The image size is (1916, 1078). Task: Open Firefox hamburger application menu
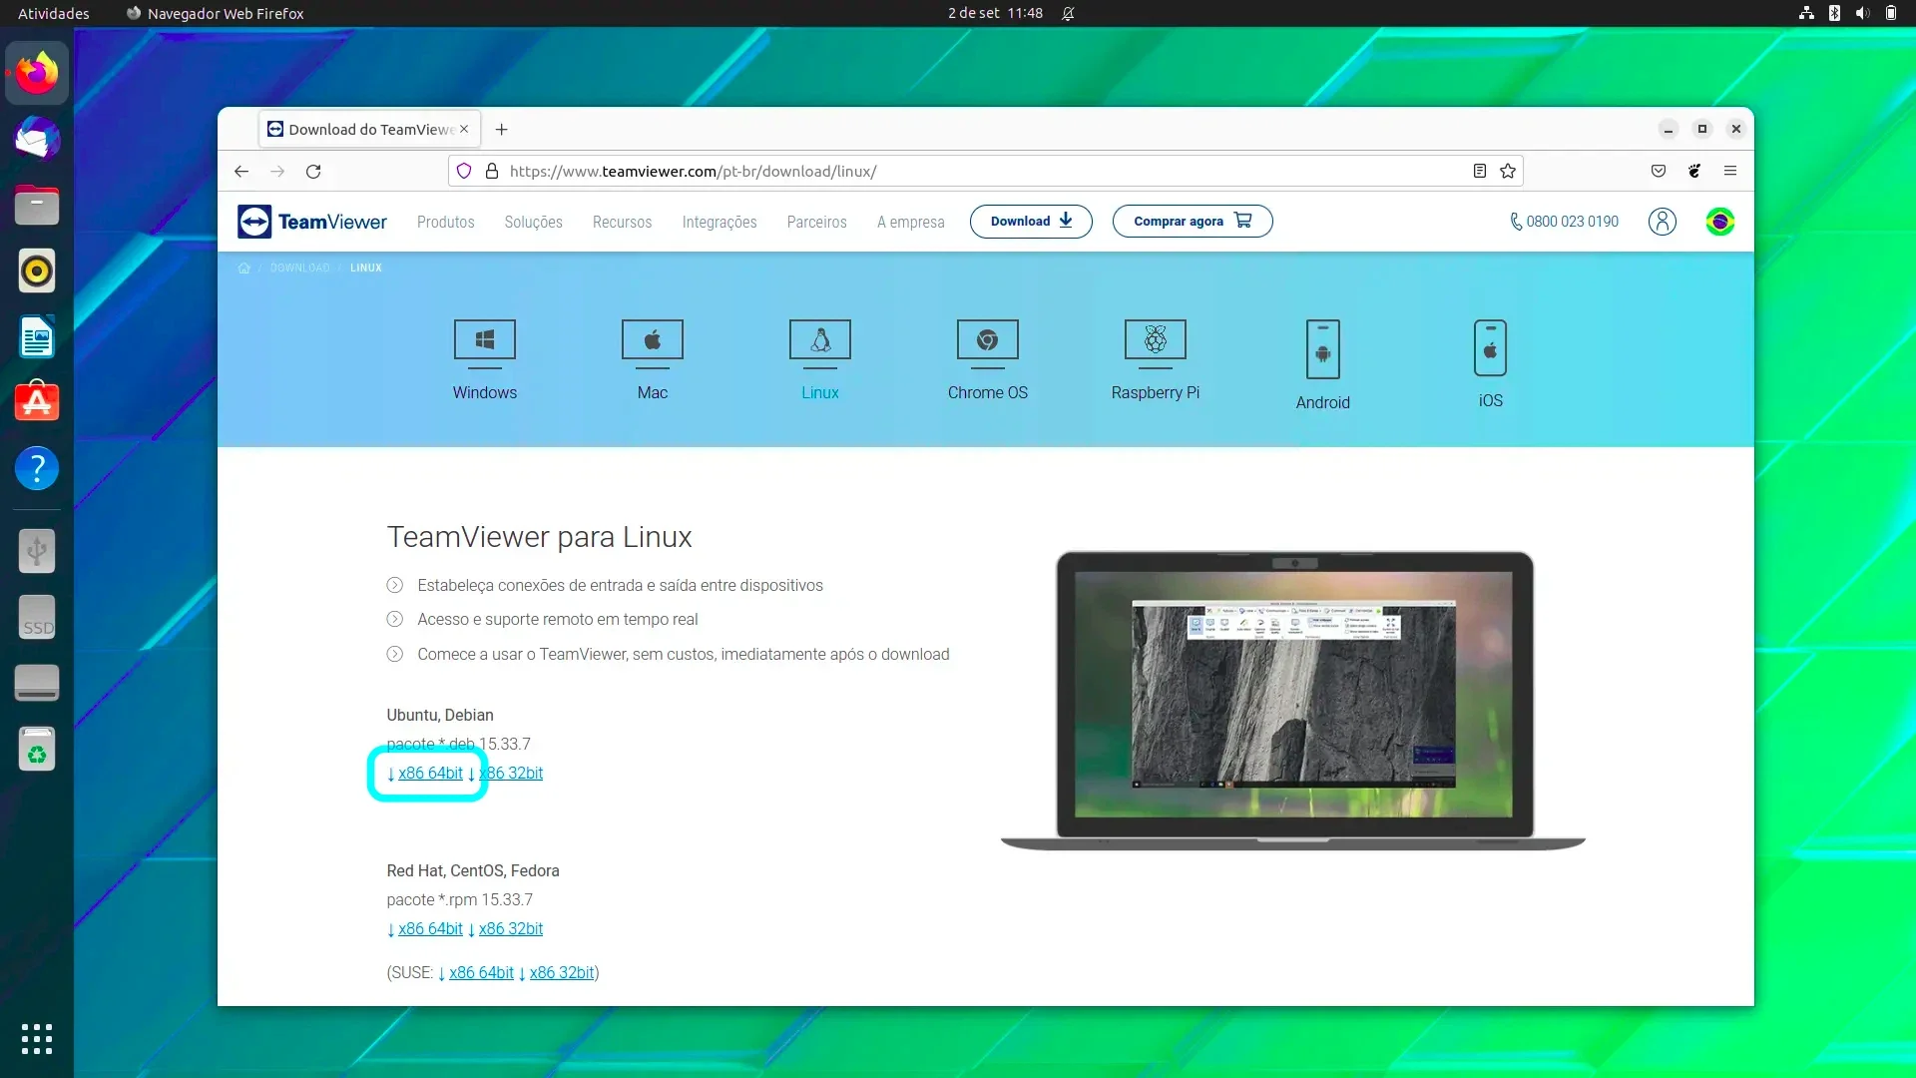tap(1730, 172)
